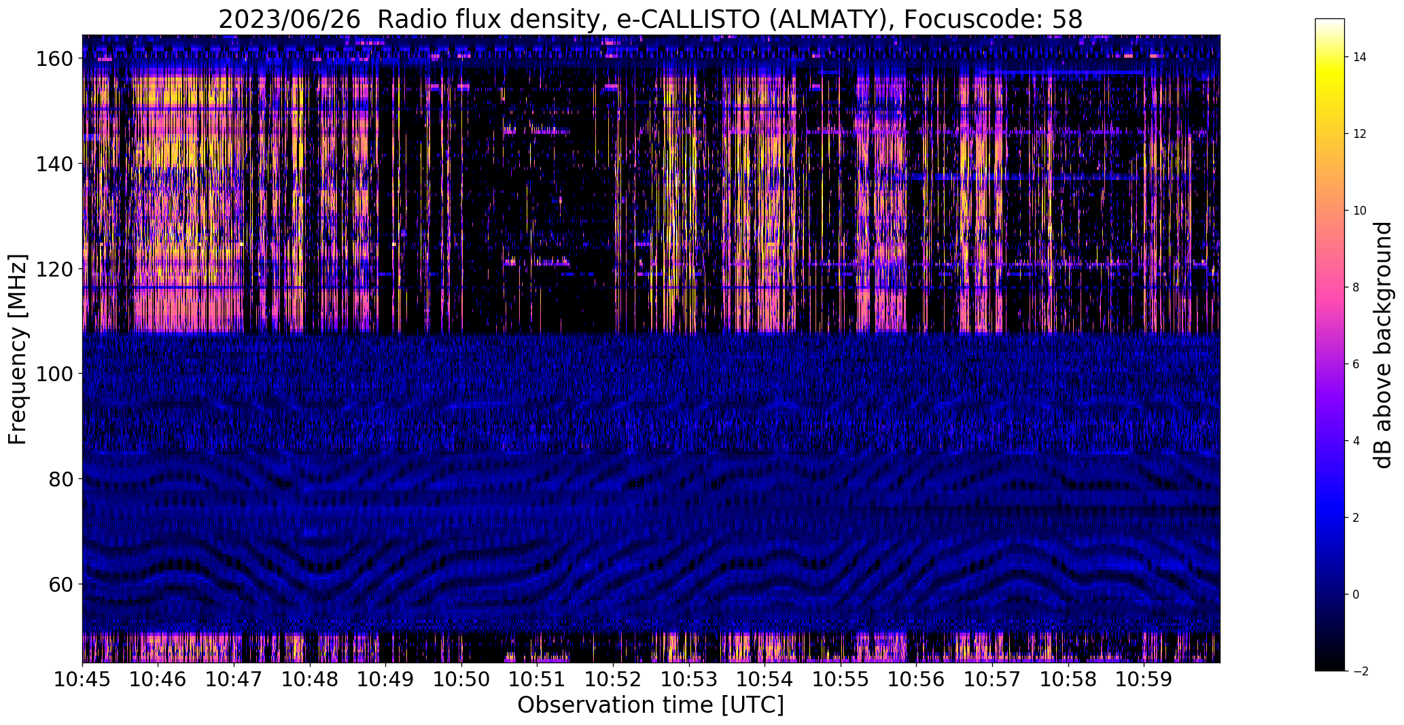
Task: Click the 10:50 time tick label
Action: coord(461,679)
